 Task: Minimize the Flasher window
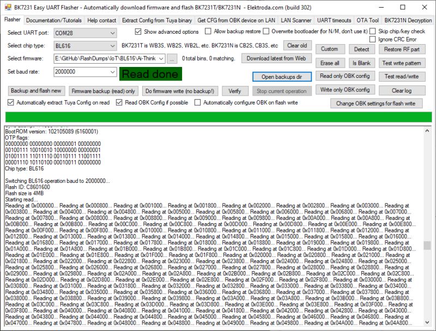click(x=381, y=8)
